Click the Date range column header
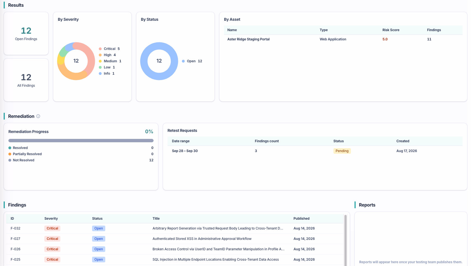Viewport: 471px width, 266px height. pos(181,141)
